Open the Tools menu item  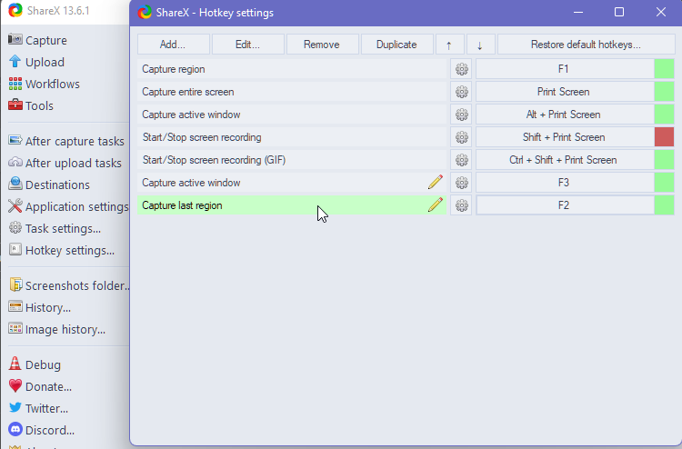(39, 105)
